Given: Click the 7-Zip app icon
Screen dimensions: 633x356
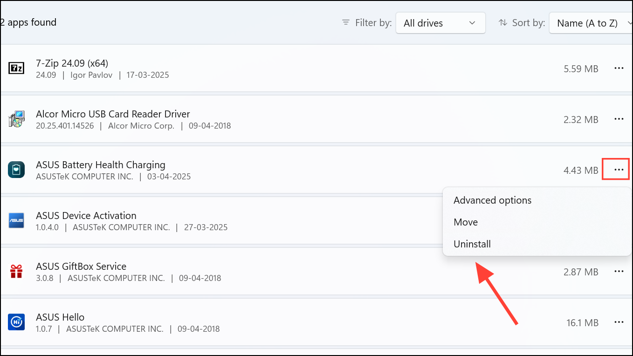Looking at the screenshot, I should point(16,68).
